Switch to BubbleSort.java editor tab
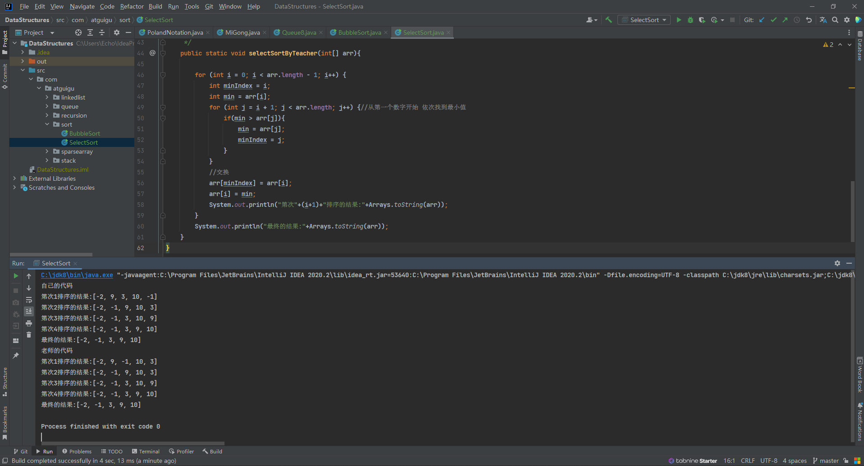Screen dimensions: 864x466 tap(359, 32)
